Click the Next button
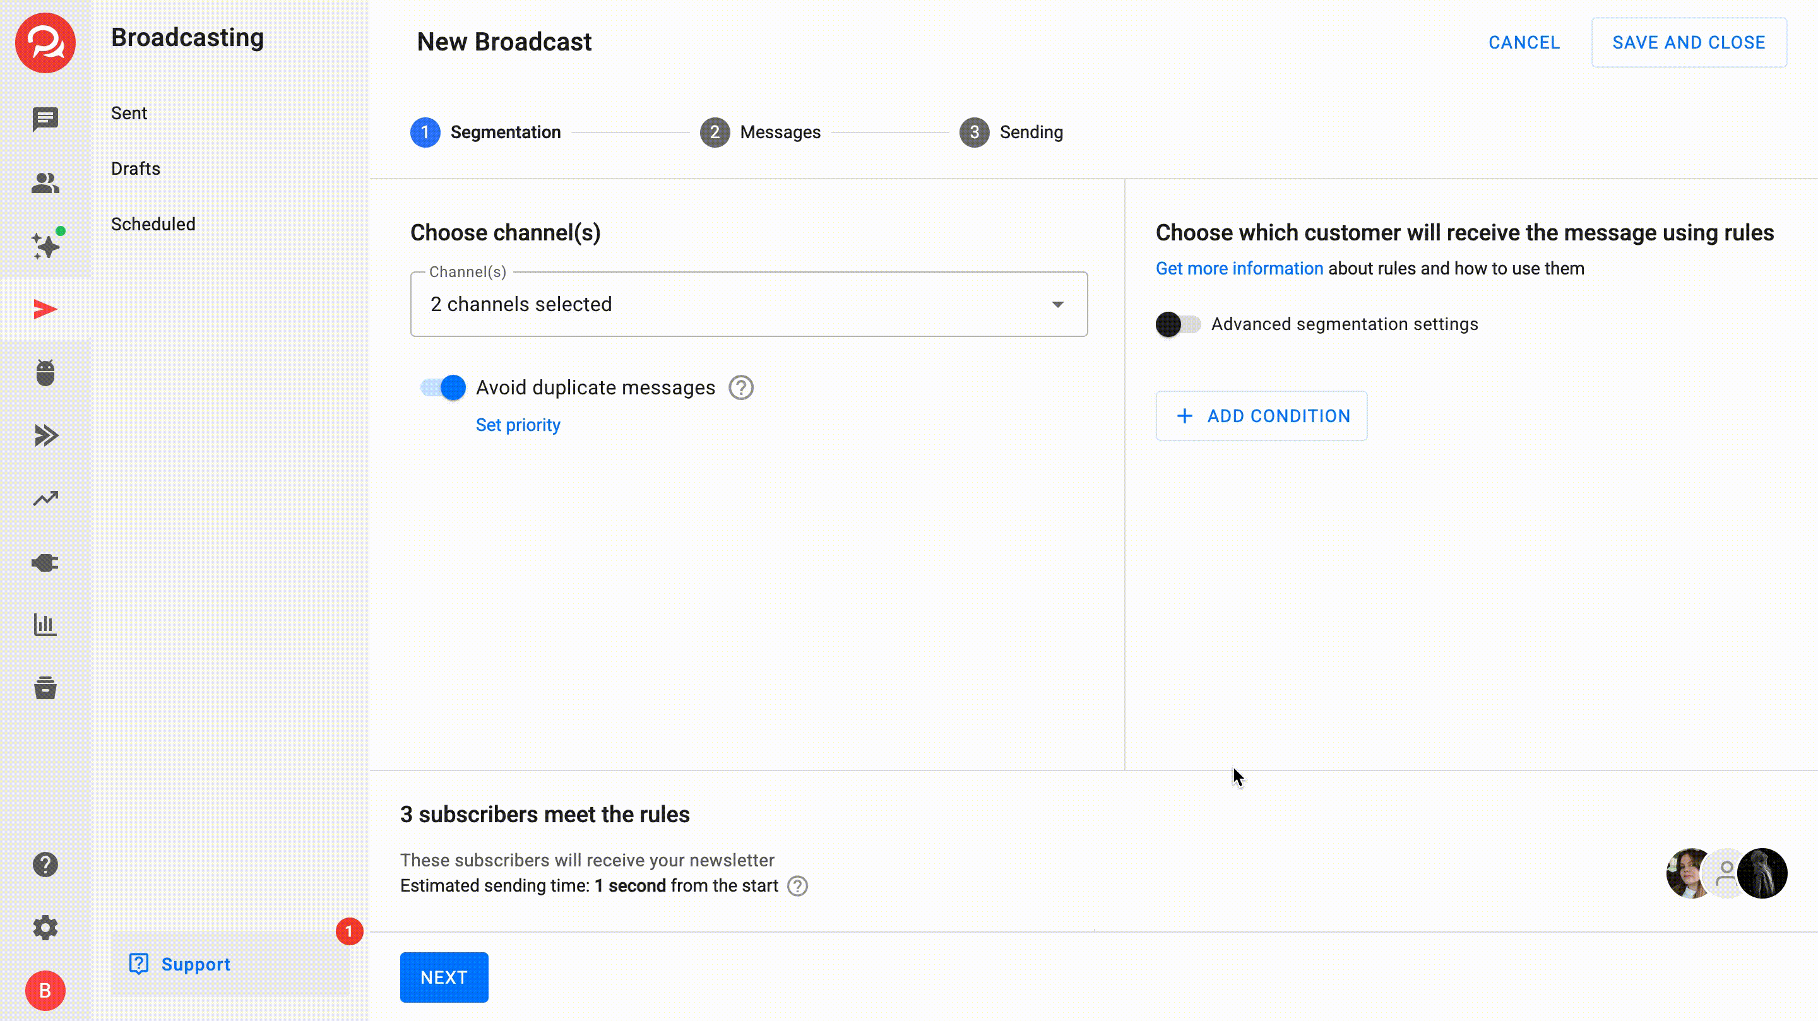1818x1021 pixels. click(x=444, y=977)
